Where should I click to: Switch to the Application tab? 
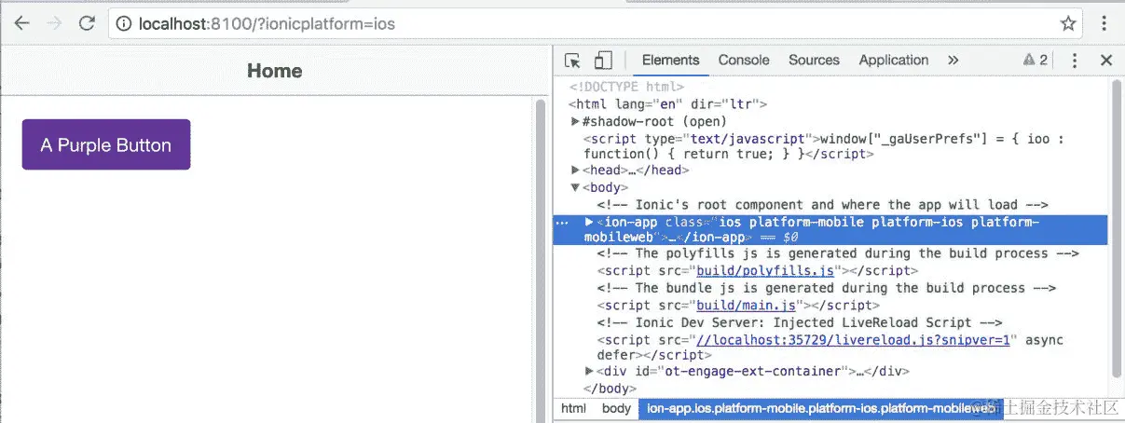pos(894,61)
